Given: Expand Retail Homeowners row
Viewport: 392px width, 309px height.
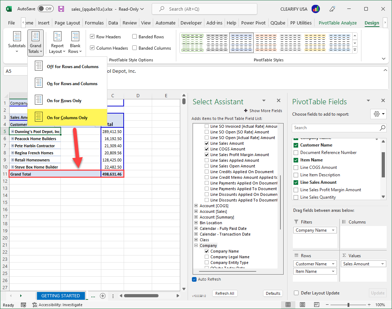Looking at the screenshot, I should tap(12, 160).
